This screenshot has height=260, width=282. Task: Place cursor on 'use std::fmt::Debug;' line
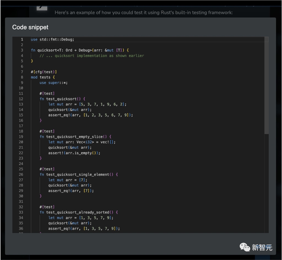pyautogui.click(x=52, y=39)
